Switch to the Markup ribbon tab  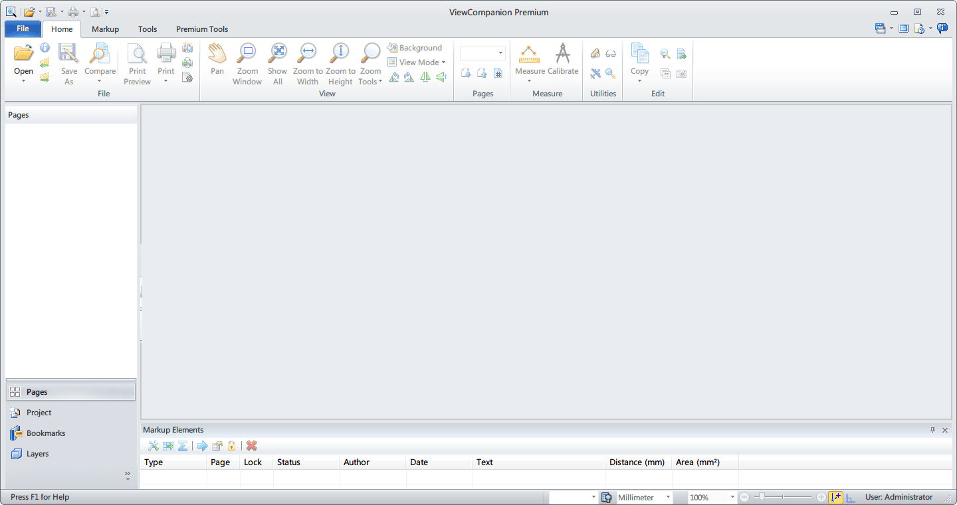coord(105,29)
